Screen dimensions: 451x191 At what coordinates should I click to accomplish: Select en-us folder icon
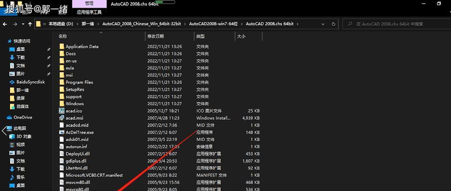(x=62, y=61)
